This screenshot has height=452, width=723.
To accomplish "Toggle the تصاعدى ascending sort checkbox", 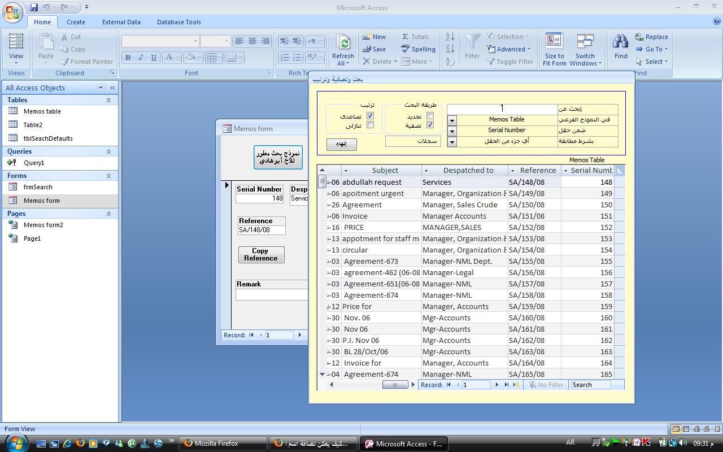I will pos(371,116).
